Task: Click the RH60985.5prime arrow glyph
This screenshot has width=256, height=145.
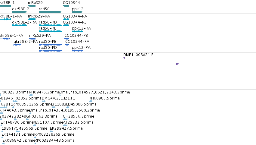Action: [91, 101]
